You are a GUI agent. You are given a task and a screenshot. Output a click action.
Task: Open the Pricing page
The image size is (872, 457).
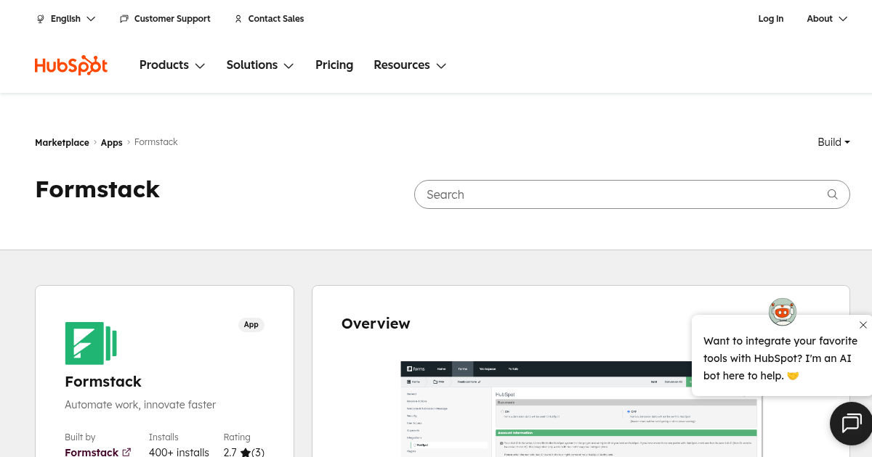pyautogui.click(x=334, y=65)
